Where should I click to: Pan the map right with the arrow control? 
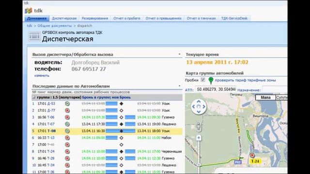point(204,107)
